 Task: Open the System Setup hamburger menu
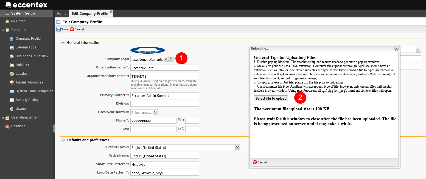(x=7, y=13)
